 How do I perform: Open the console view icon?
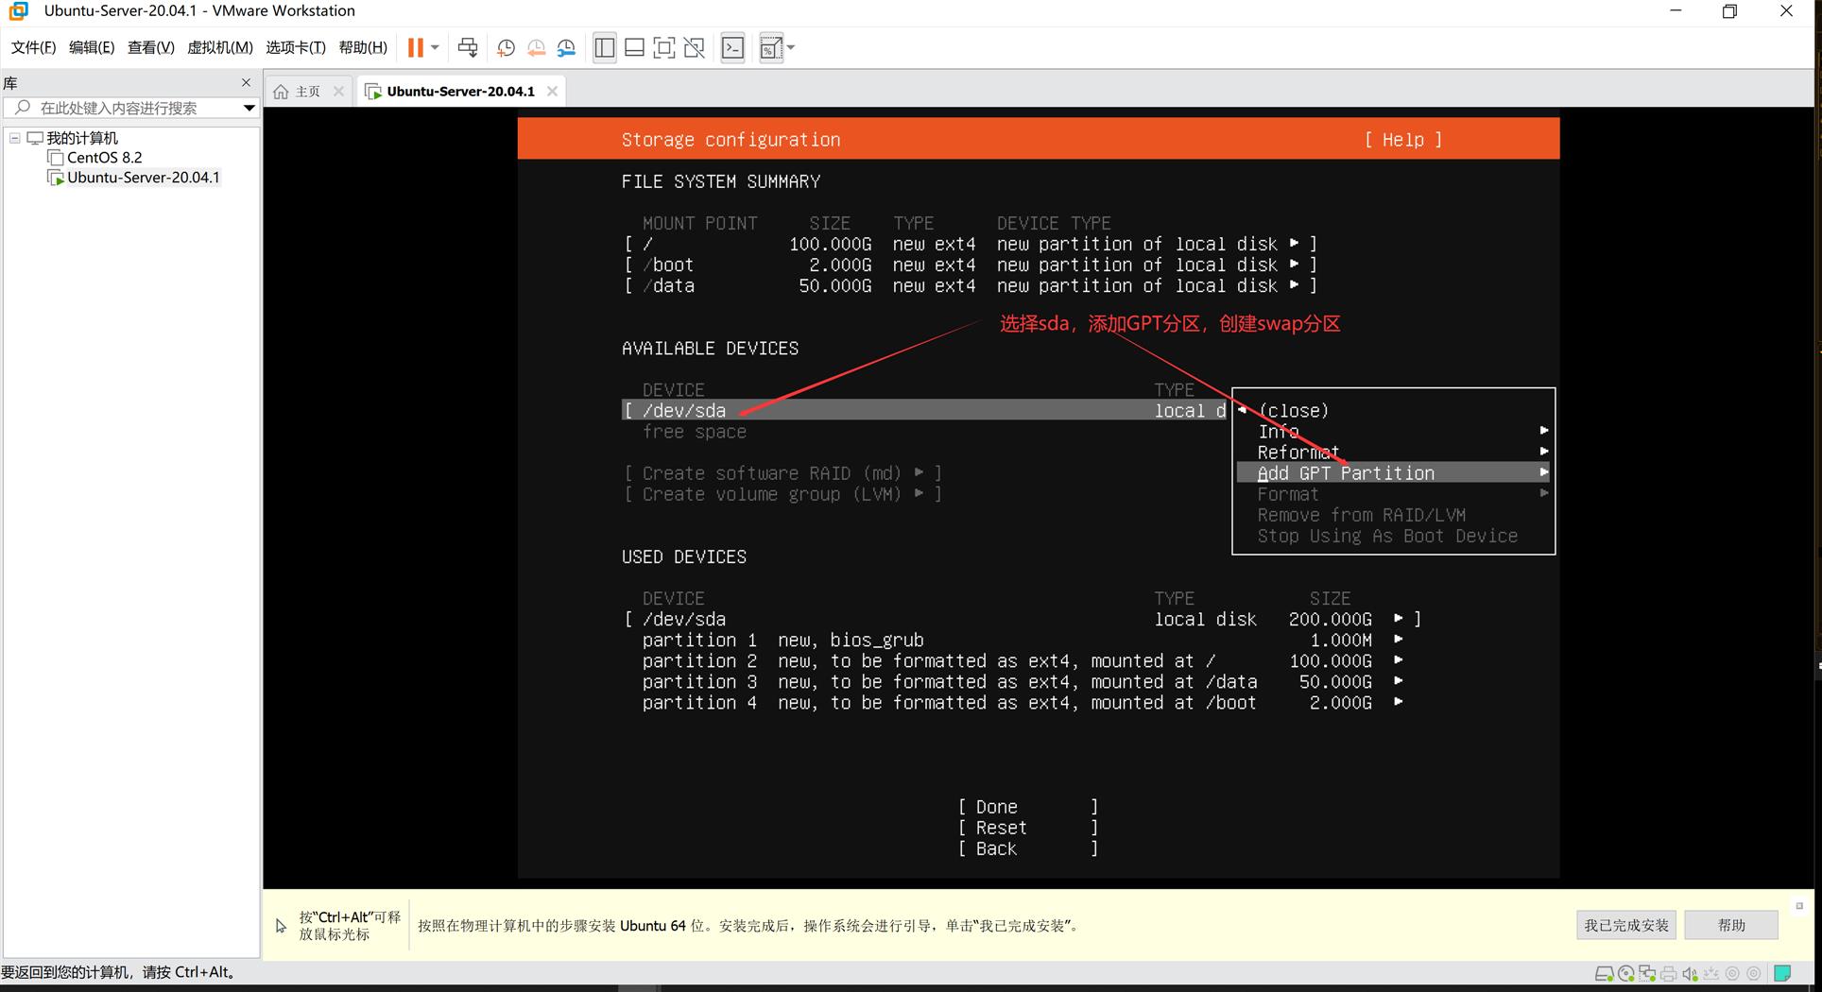732,47
